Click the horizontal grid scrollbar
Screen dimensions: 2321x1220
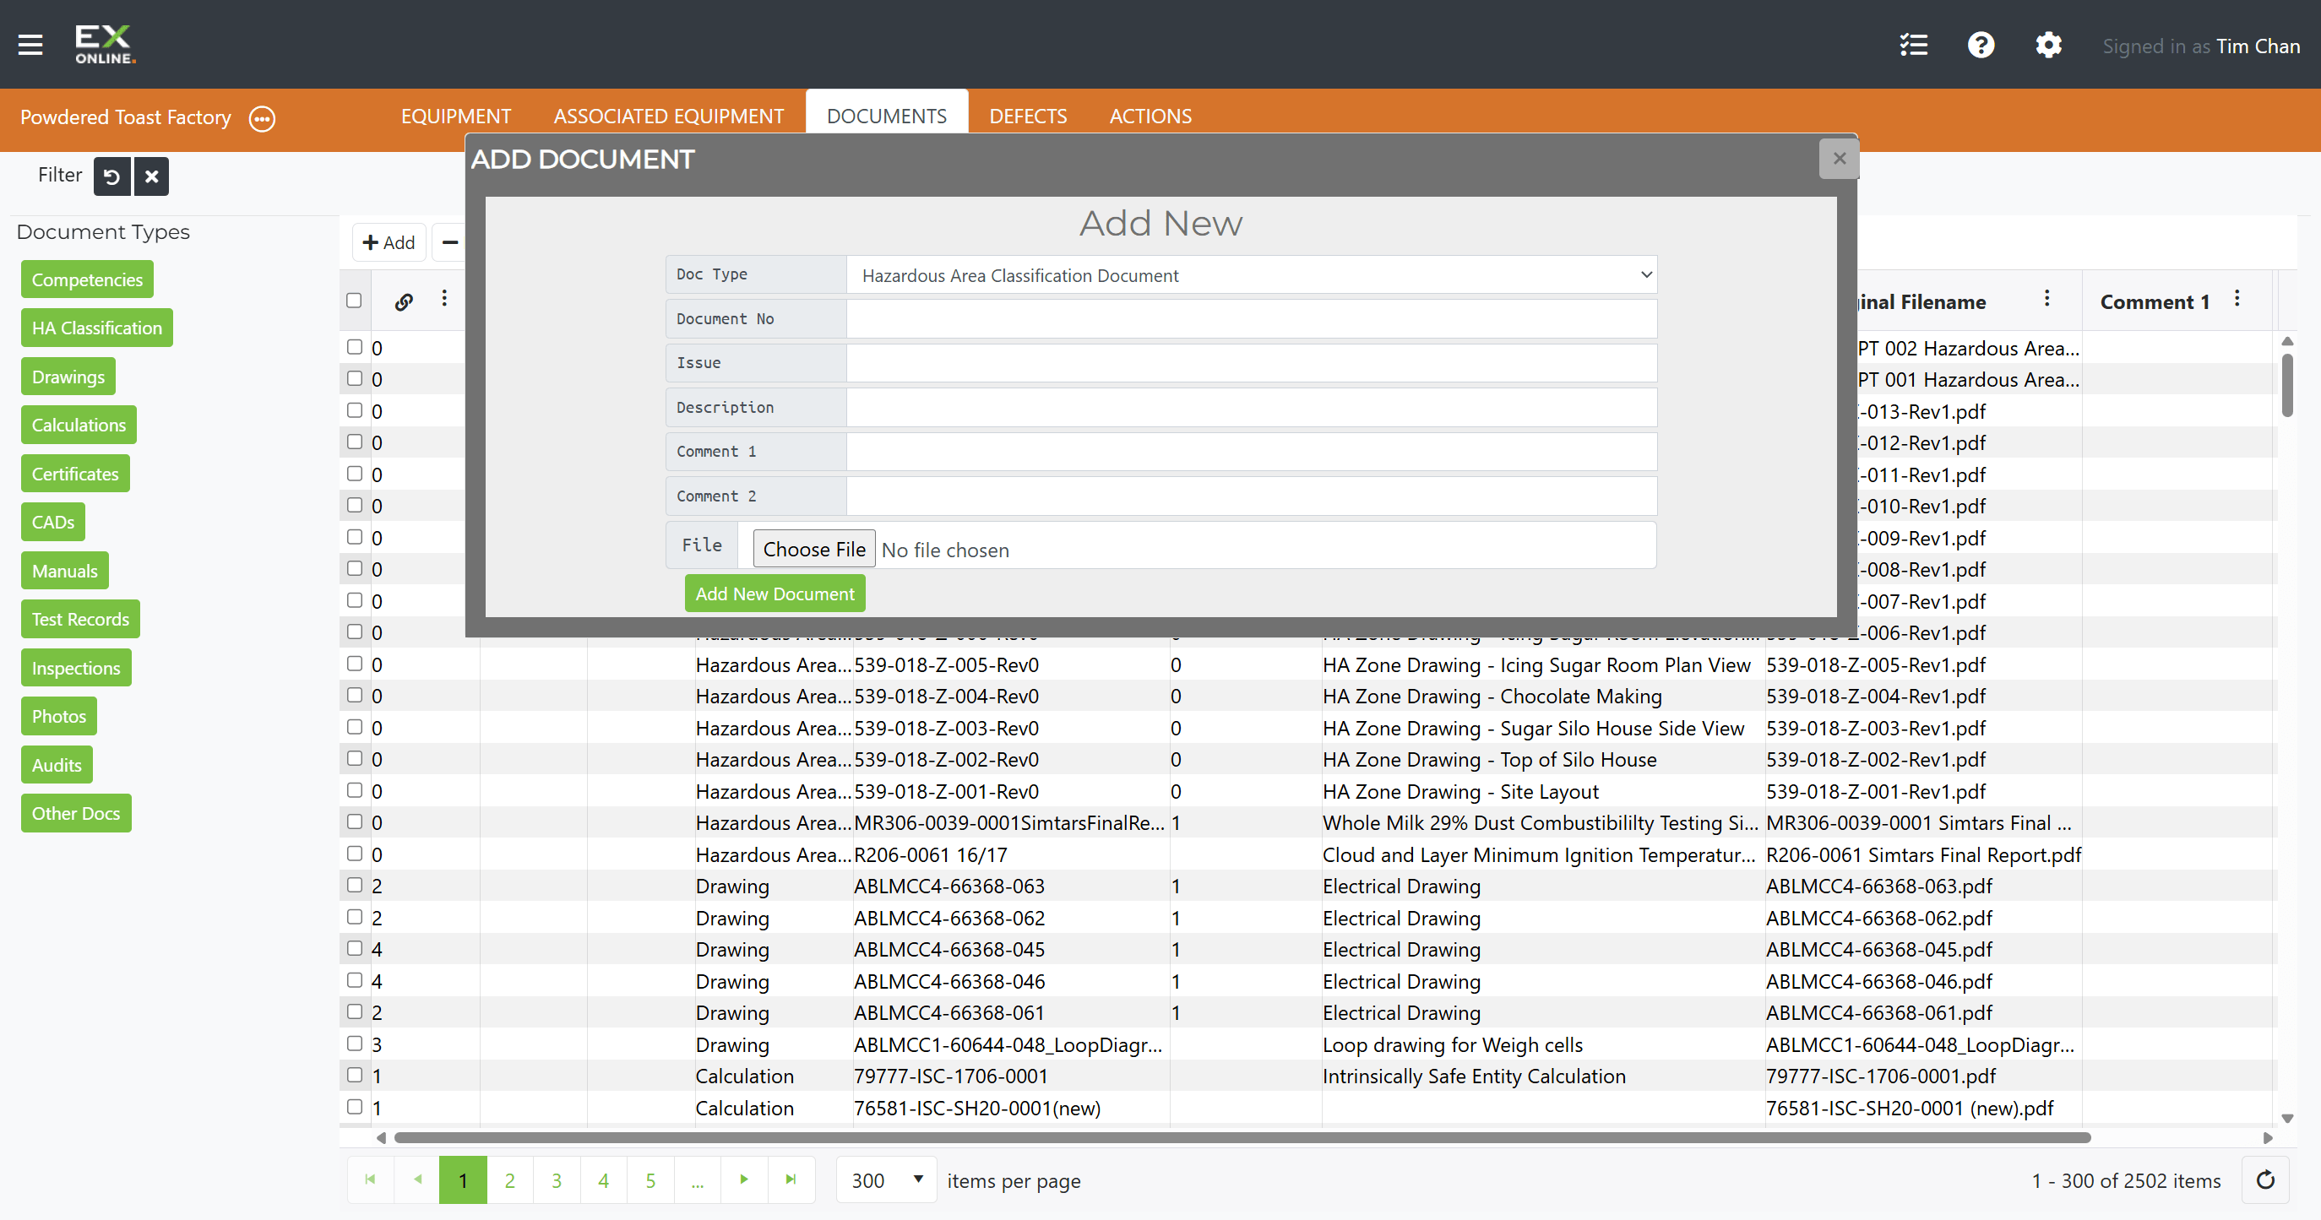coord(1242,1138)
